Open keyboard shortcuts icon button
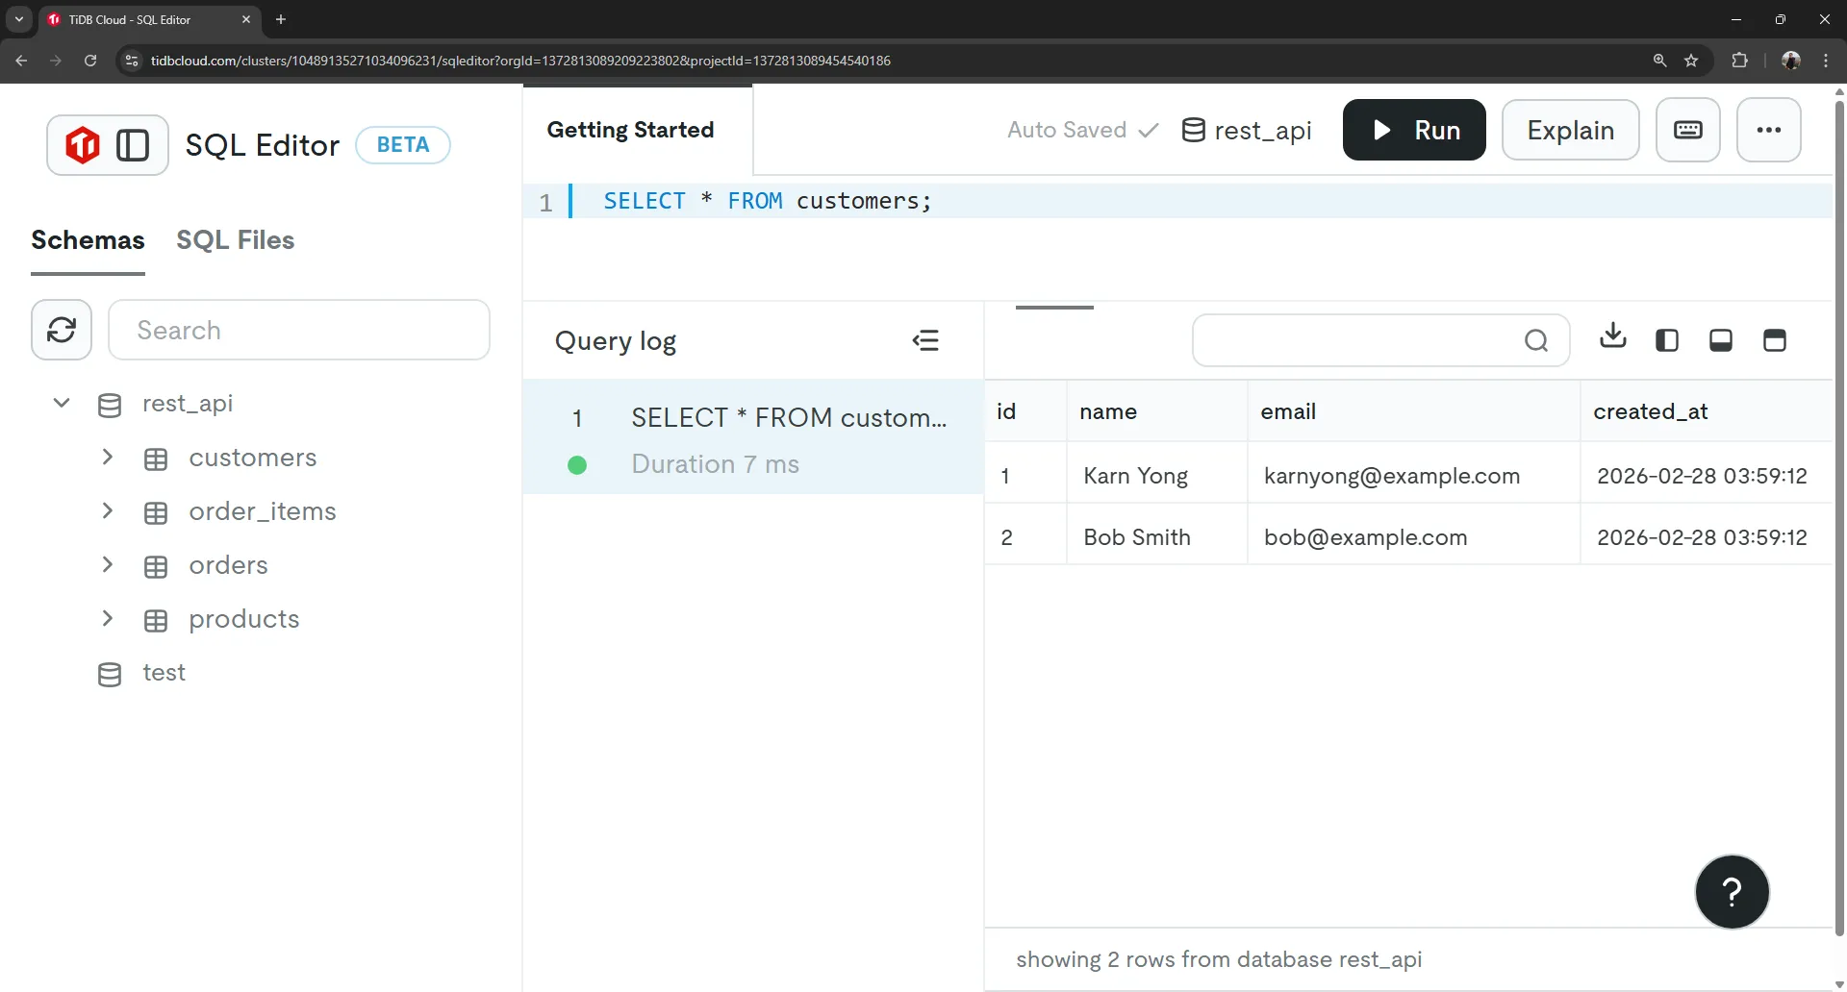The width and height of the screenshot is (1847, 992). pyautogui.click(x=1687, y=130)
